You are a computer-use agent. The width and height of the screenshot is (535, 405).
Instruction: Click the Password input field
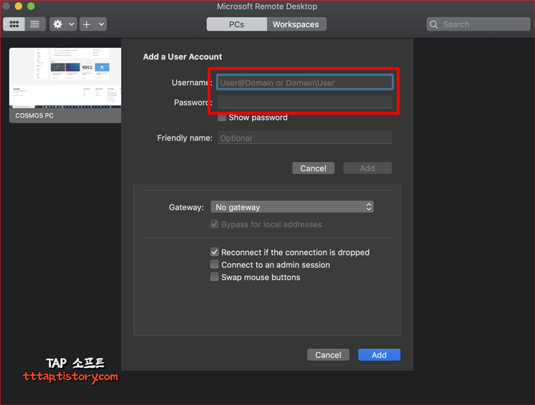pyautogui.click(x=305, y=102)
